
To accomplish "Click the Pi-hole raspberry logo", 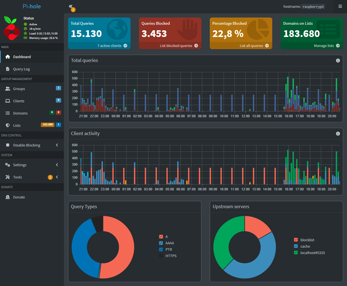I will click(11, 29).
